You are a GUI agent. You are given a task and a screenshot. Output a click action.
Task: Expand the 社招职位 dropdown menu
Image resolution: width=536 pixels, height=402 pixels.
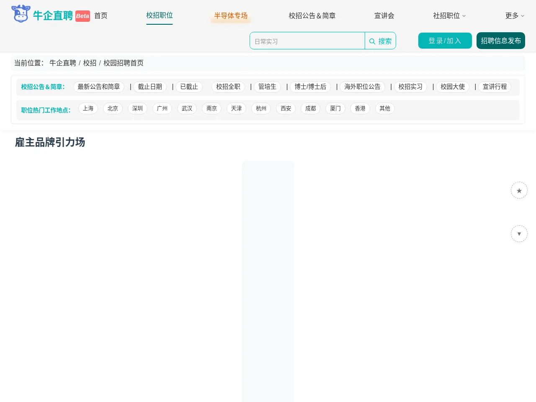pos(449,16)
